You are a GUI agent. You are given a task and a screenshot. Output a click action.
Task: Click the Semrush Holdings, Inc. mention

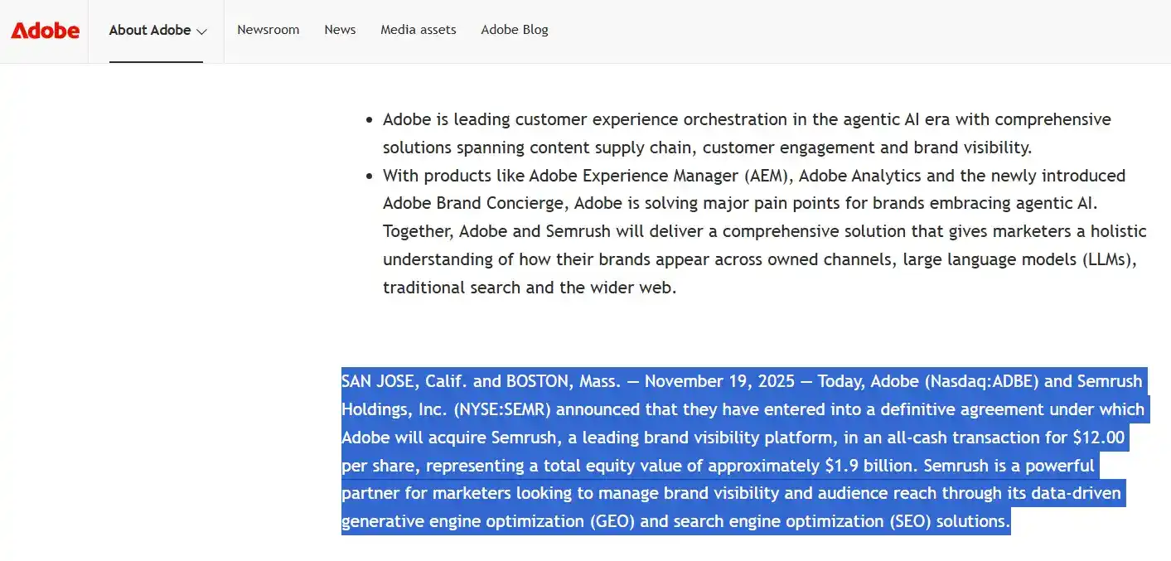[x=392, y=409]
